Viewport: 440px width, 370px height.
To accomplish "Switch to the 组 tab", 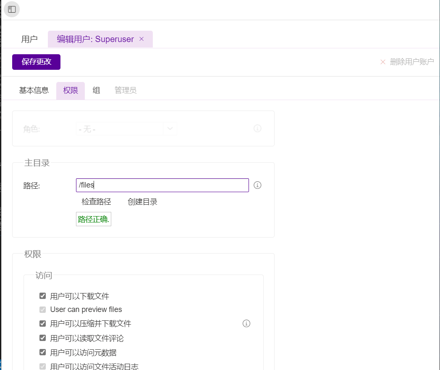I will point(96,90).
